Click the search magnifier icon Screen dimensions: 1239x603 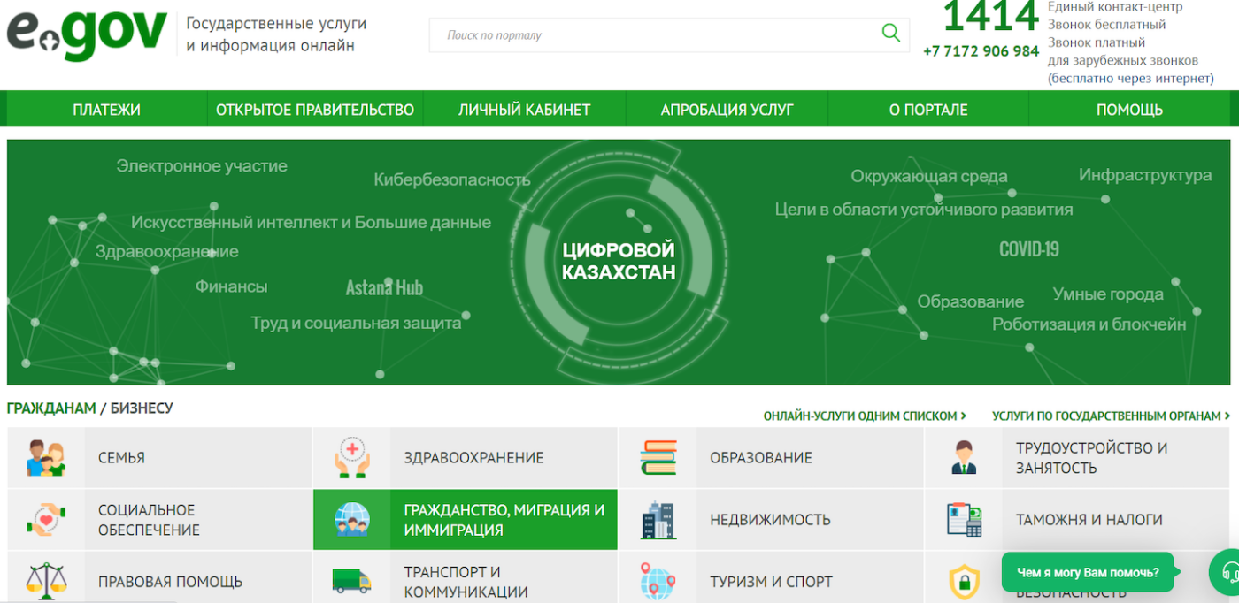point(890,34)
